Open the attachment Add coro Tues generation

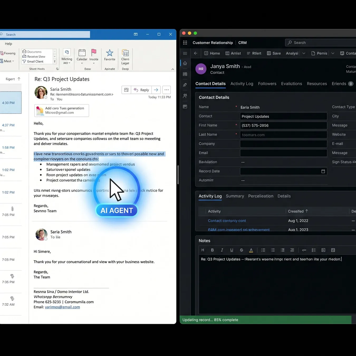tap(62, 110)
